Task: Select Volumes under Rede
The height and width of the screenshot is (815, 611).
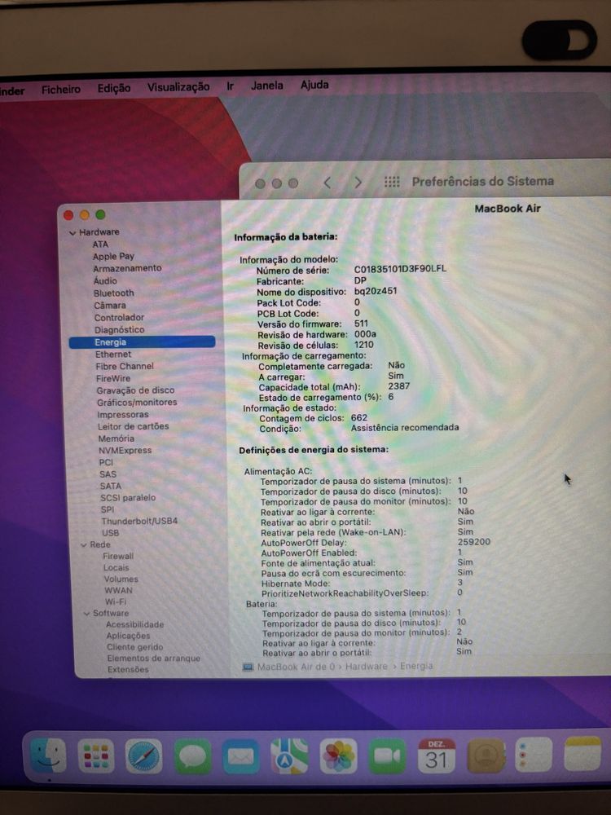Action: 121,579
